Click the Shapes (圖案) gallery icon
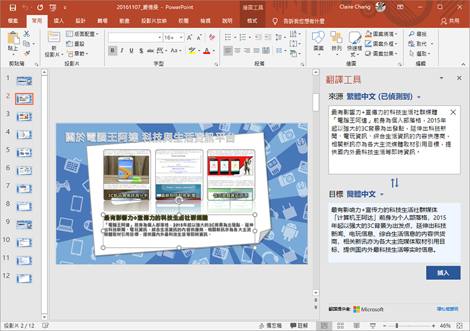The image size is (470, 331). click(x=318, y=38)
